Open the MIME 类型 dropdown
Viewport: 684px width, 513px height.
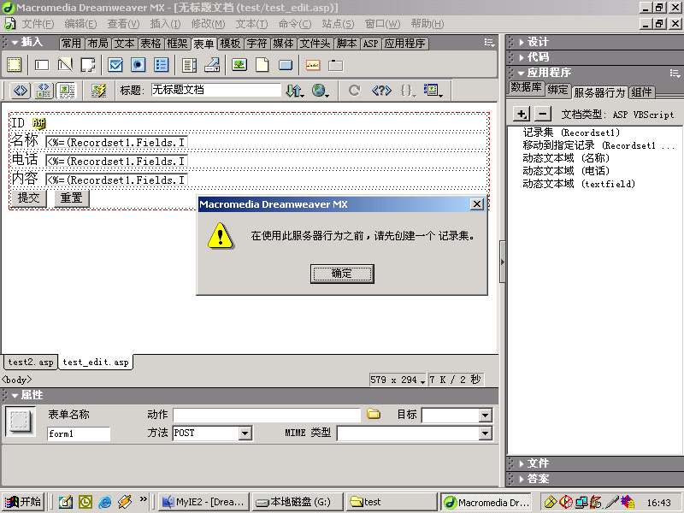(485, 433)
